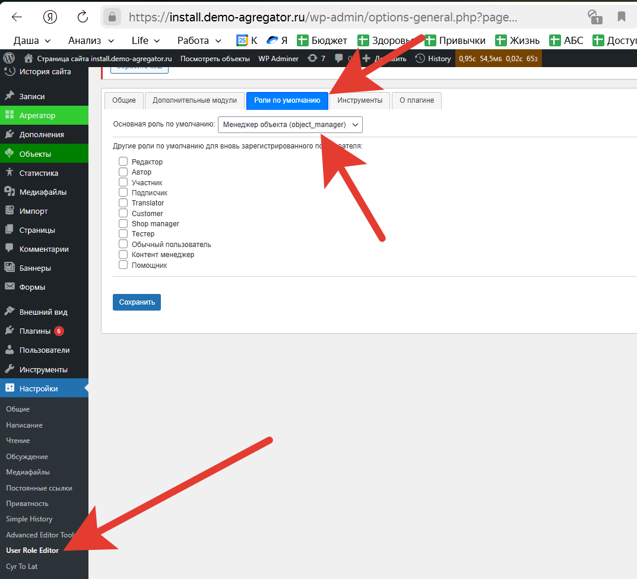Viewport: 637px width, 579px height.
Task: Enable the Редактор role checkbox
Action: [123, 162]
